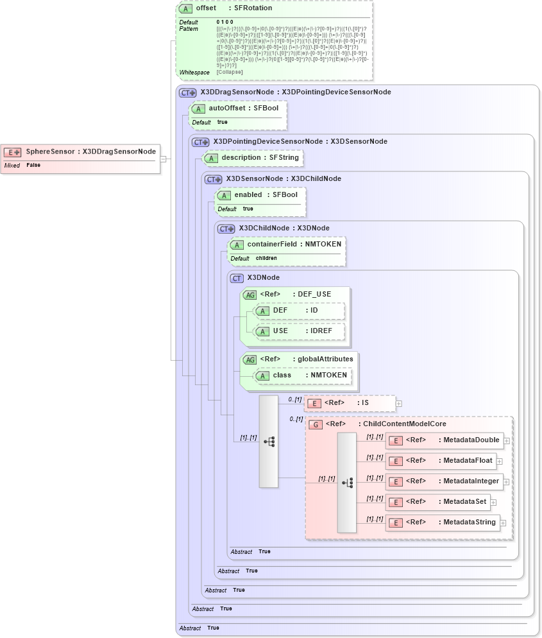Viewport: 542px width, 638px height.
Task: Select the 'class : NMTOKEN' attribute text
Action: click(x=310, y=375)
